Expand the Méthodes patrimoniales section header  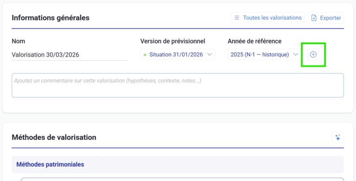tap(178, 164)
